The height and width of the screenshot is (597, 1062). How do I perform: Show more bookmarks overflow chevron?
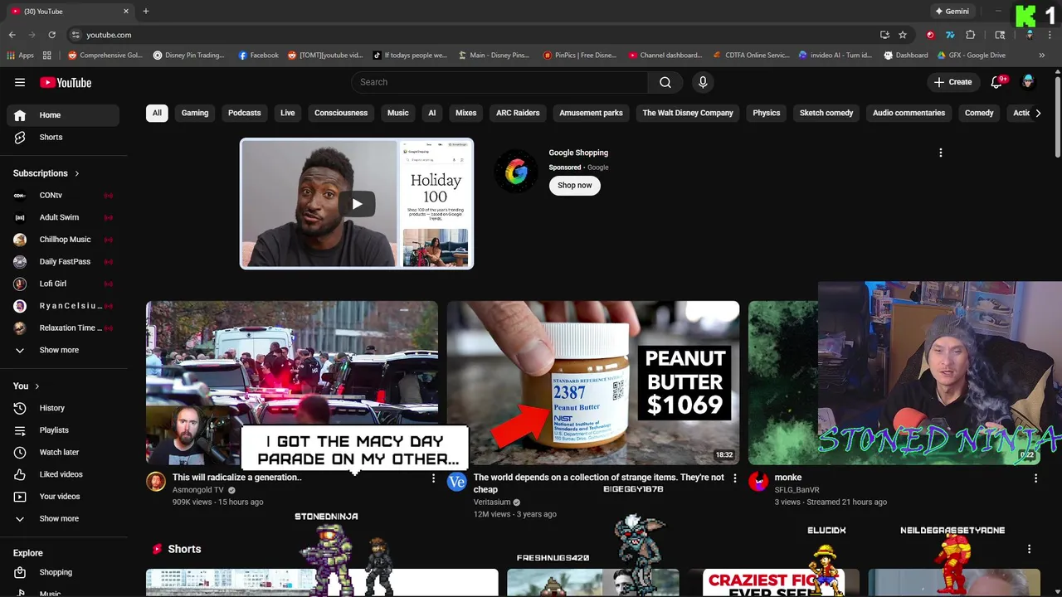(x=1042, y=56)
